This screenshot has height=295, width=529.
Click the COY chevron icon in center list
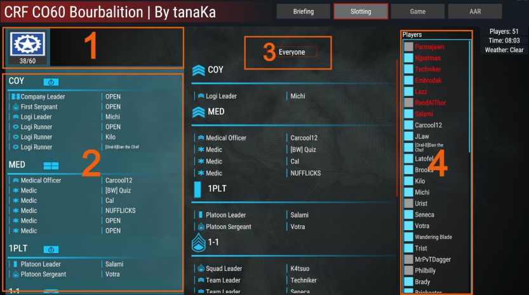coord(198,70)
